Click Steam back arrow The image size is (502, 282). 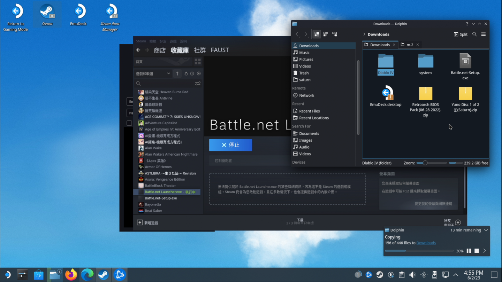click(138, 50)
